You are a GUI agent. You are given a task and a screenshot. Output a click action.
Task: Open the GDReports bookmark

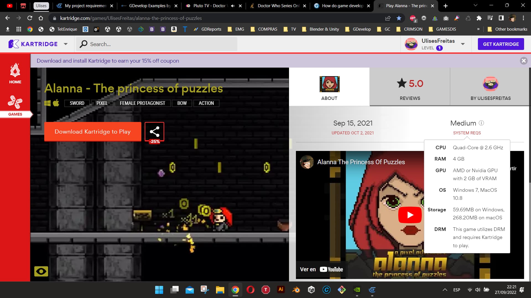click(x=207, y=29)
